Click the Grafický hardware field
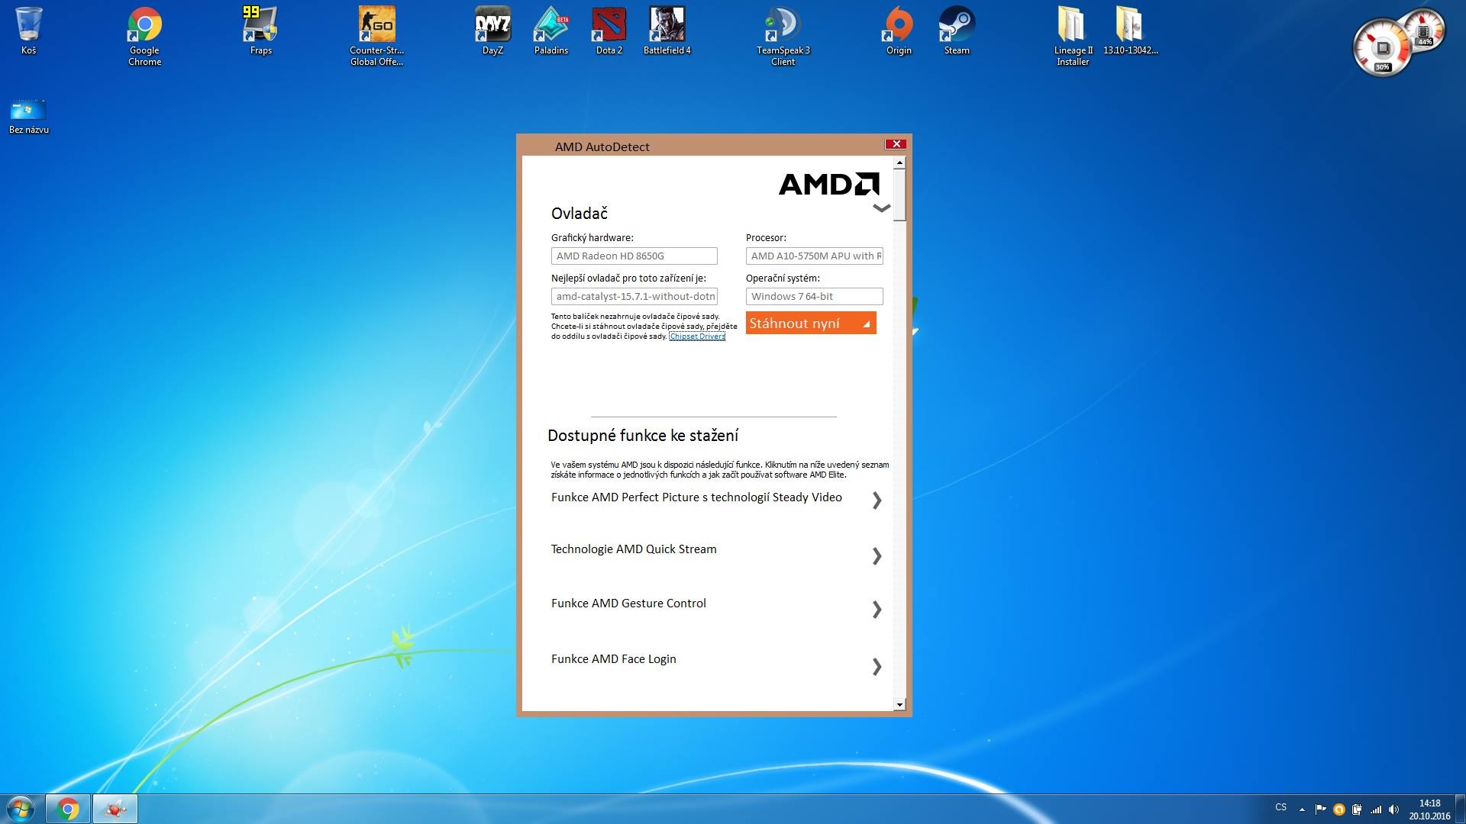 tap(635, 256)
